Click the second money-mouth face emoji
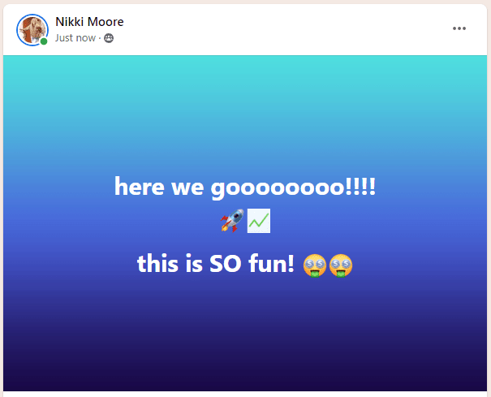This screenshot has height=397, width=491. [x=341, y=265]
